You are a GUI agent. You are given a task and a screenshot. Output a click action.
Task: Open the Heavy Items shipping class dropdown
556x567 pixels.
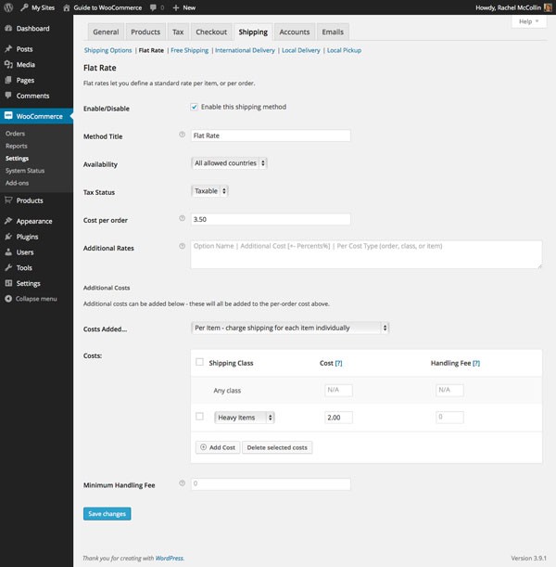(x=245, y=418)
